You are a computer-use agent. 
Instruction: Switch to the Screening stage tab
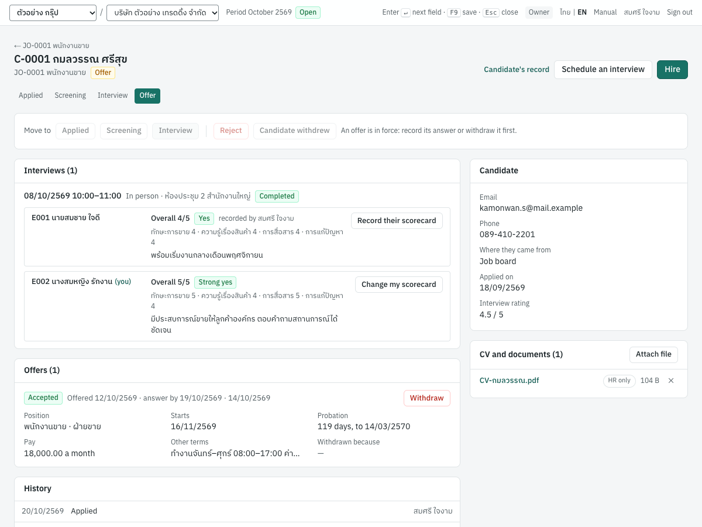pos(70,95)
